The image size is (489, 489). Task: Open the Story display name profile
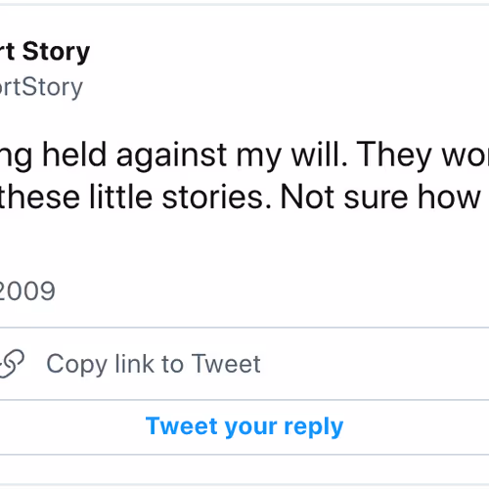[x=45, y=52]
